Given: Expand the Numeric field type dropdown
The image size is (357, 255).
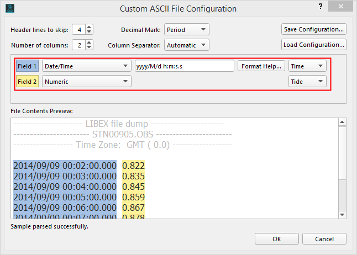Looking at the screenshot, I should 86,82.
